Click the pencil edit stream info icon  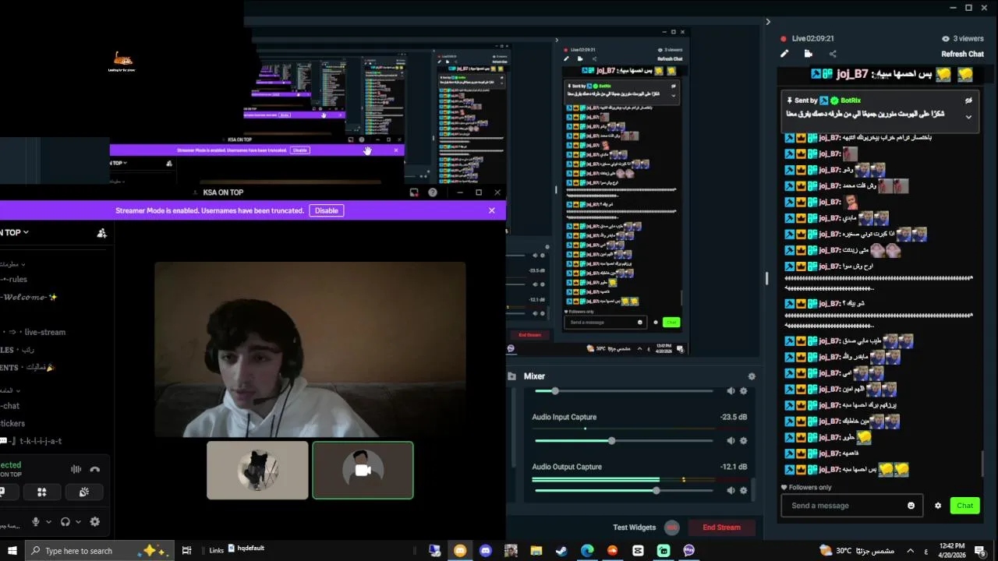(x=784, y=54)
